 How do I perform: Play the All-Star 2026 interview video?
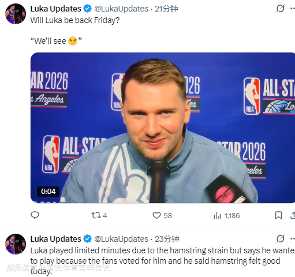click(163, 128)
